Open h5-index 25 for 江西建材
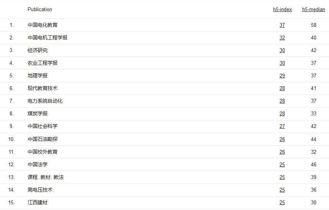This screenshot has width=329, height=210. [x=282, y=203]
